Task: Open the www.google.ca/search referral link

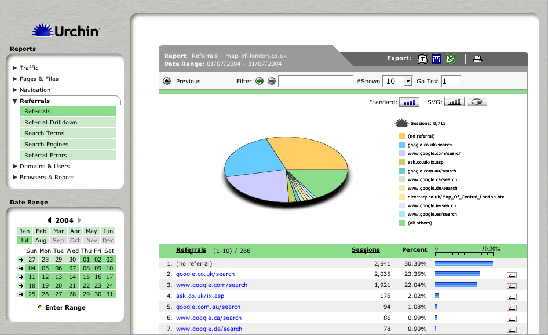Action: pyautogui.click(x=209, y=318)
